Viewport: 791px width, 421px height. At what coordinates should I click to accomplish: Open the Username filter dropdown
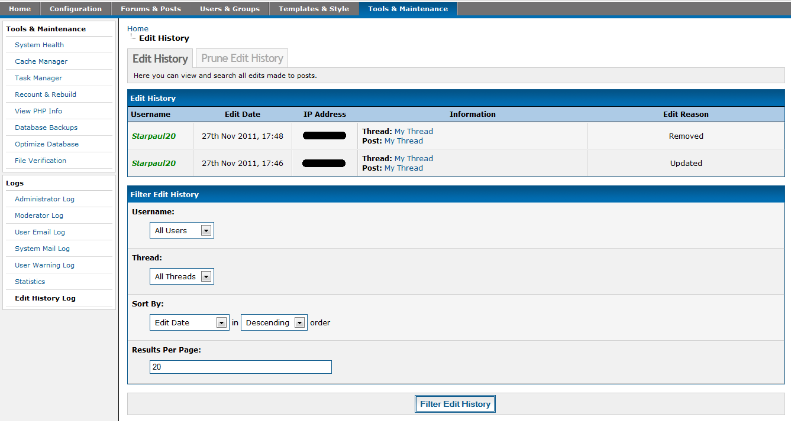click(x=182, y=231)
